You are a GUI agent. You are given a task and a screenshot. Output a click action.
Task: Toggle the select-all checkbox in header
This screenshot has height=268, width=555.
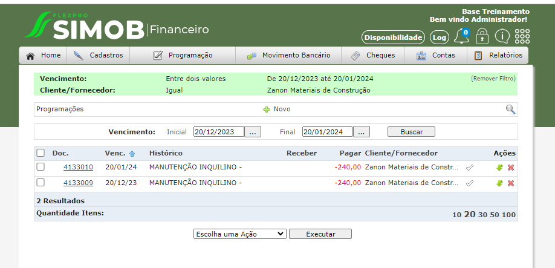coord(41,153)
